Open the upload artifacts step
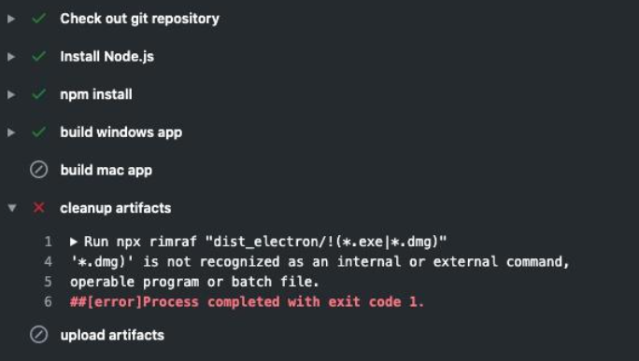Viewport: 639px width, 361px height. point(112,335)
